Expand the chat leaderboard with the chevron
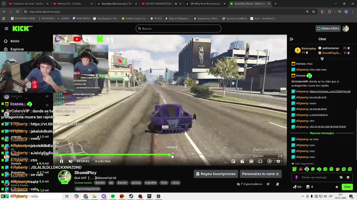The image size is (357, 200). [322, 59]
